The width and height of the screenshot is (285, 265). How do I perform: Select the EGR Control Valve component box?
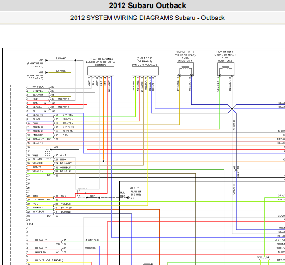click(145, 71)
